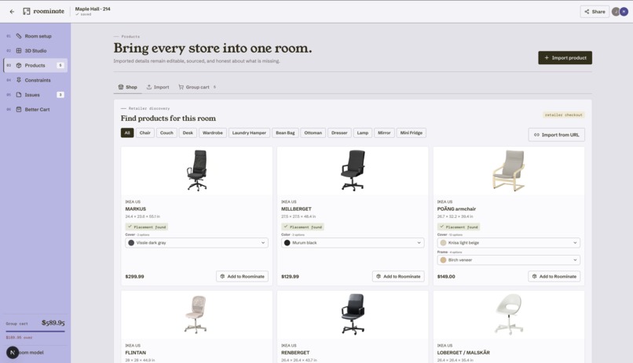Open MARKUS cover dropdown Vissle dark gray

196,243
